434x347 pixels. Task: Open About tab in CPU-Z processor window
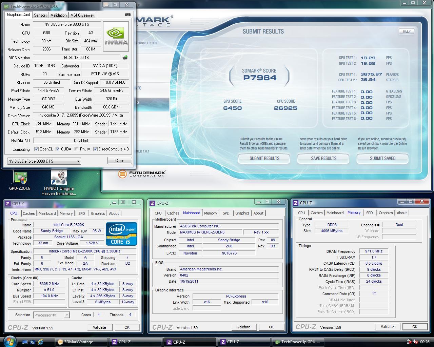114,213
